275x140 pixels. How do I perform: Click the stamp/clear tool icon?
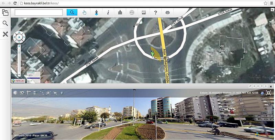[x=120, y=12]
